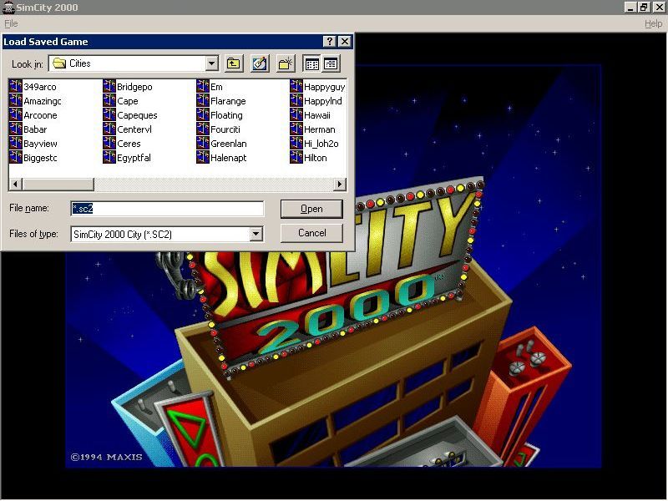This screenshot has width=668, height=501.
Task: Select the Bridgepo city file icon
Action: [109, 87]
